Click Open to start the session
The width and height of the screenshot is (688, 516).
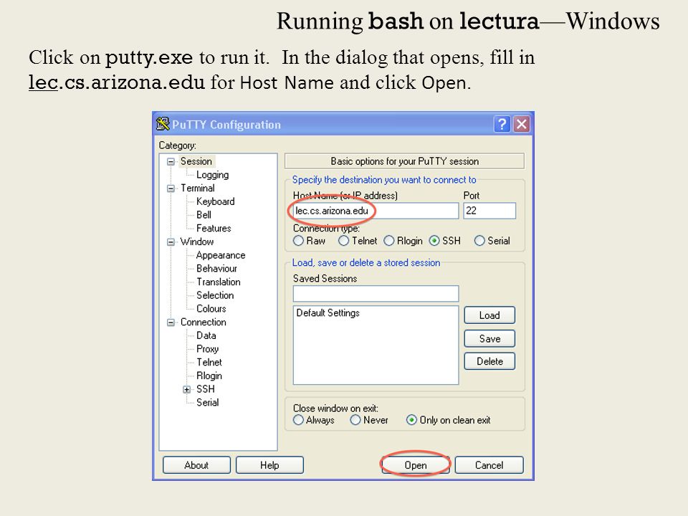[416, 465]
